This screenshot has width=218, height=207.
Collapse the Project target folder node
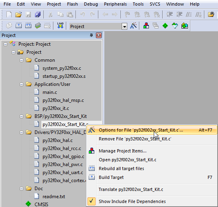click(13, 53)
